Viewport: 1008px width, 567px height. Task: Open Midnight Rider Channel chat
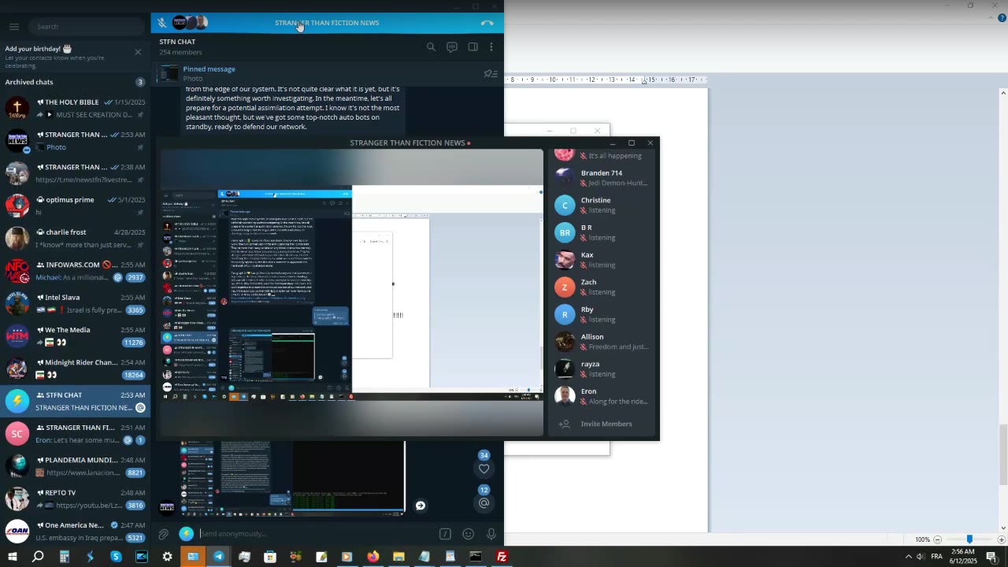75,369
